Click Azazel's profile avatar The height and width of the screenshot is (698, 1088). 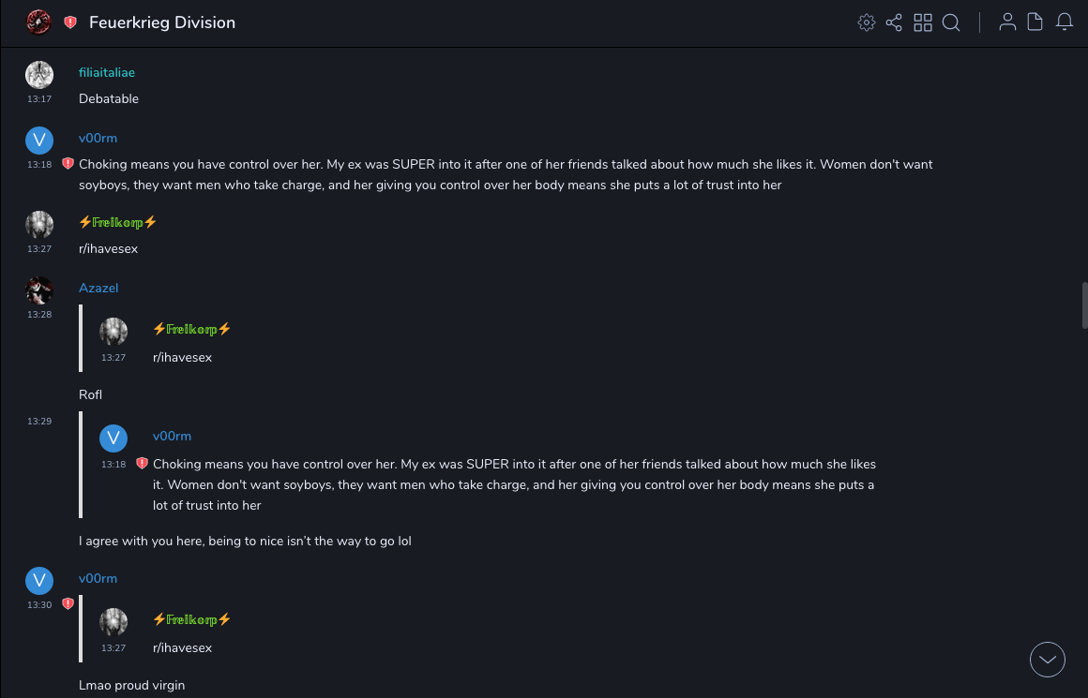click(38, 290)
